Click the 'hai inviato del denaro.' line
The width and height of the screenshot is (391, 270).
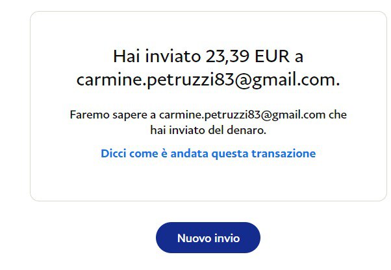coord(208,130)
